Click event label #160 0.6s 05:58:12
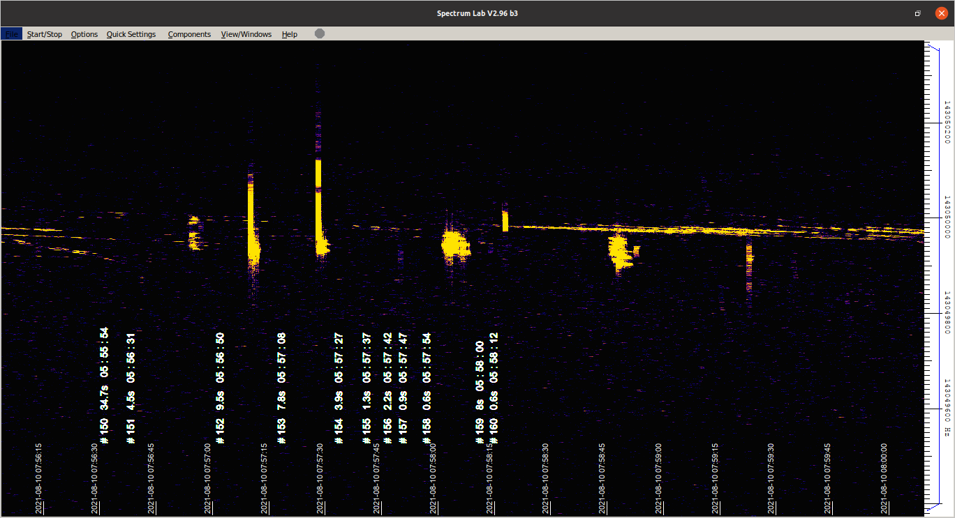The width and height of the screenshot is (955, 518). [494, 388]
